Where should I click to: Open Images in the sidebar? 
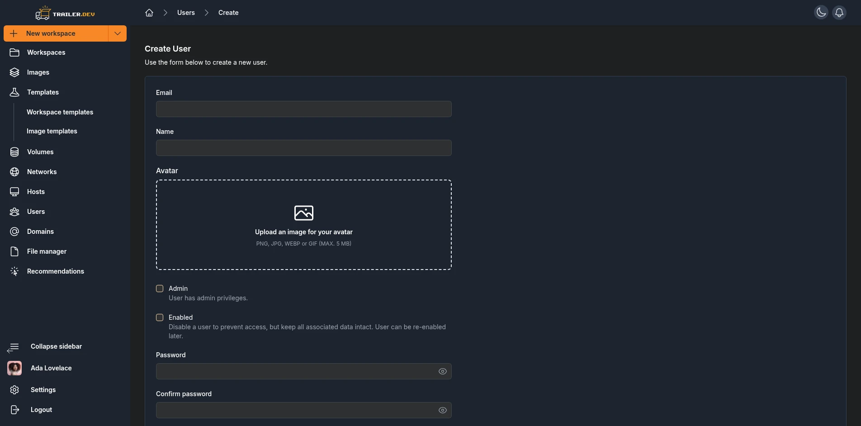coord(65,72)
